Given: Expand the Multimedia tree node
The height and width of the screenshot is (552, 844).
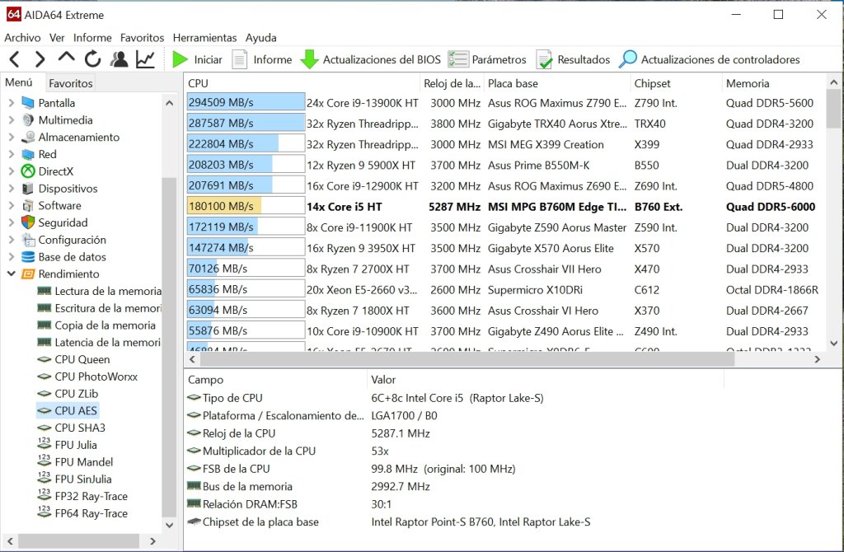Looking at the screenshot, I should click(12, 120).
